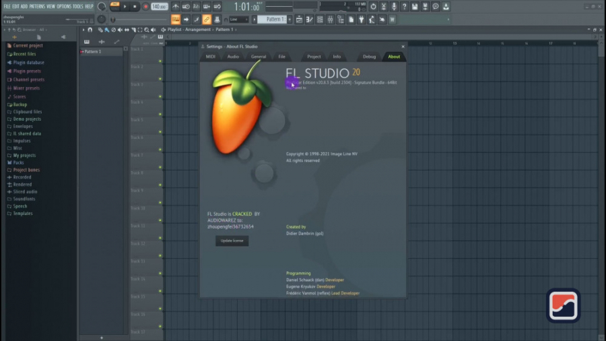Open the TOOLS menu
The width and height of the screenshot is (606, 341).
(77, 6)
